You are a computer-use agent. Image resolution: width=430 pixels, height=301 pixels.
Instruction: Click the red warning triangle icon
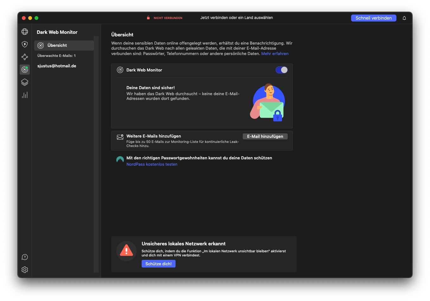pyautogui.click(x=126, y=251)
